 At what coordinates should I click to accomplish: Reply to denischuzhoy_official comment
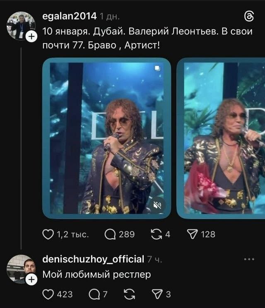tap(94, 294)
